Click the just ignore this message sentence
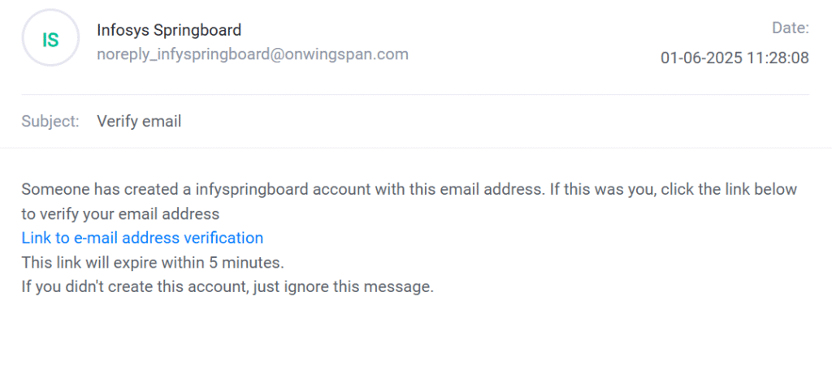This screenshot has height=387, width=832. tap(344, 287)
